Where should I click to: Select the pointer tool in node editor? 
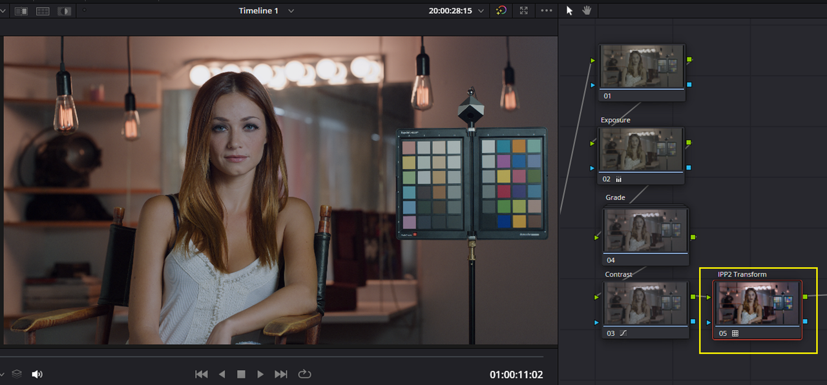[x=569, y=10]
